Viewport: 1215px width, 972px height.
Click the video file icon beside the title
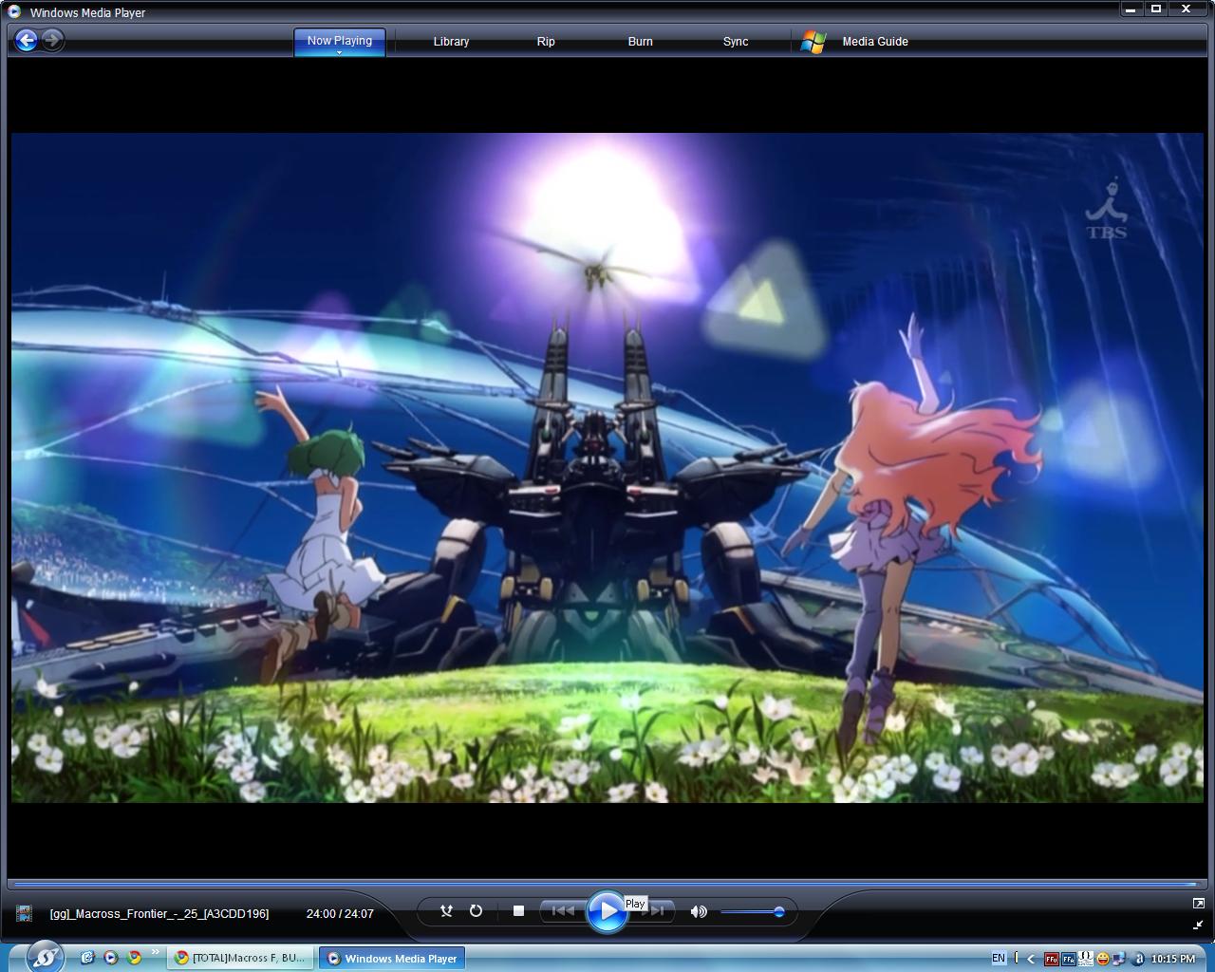[x=24, y=914]
